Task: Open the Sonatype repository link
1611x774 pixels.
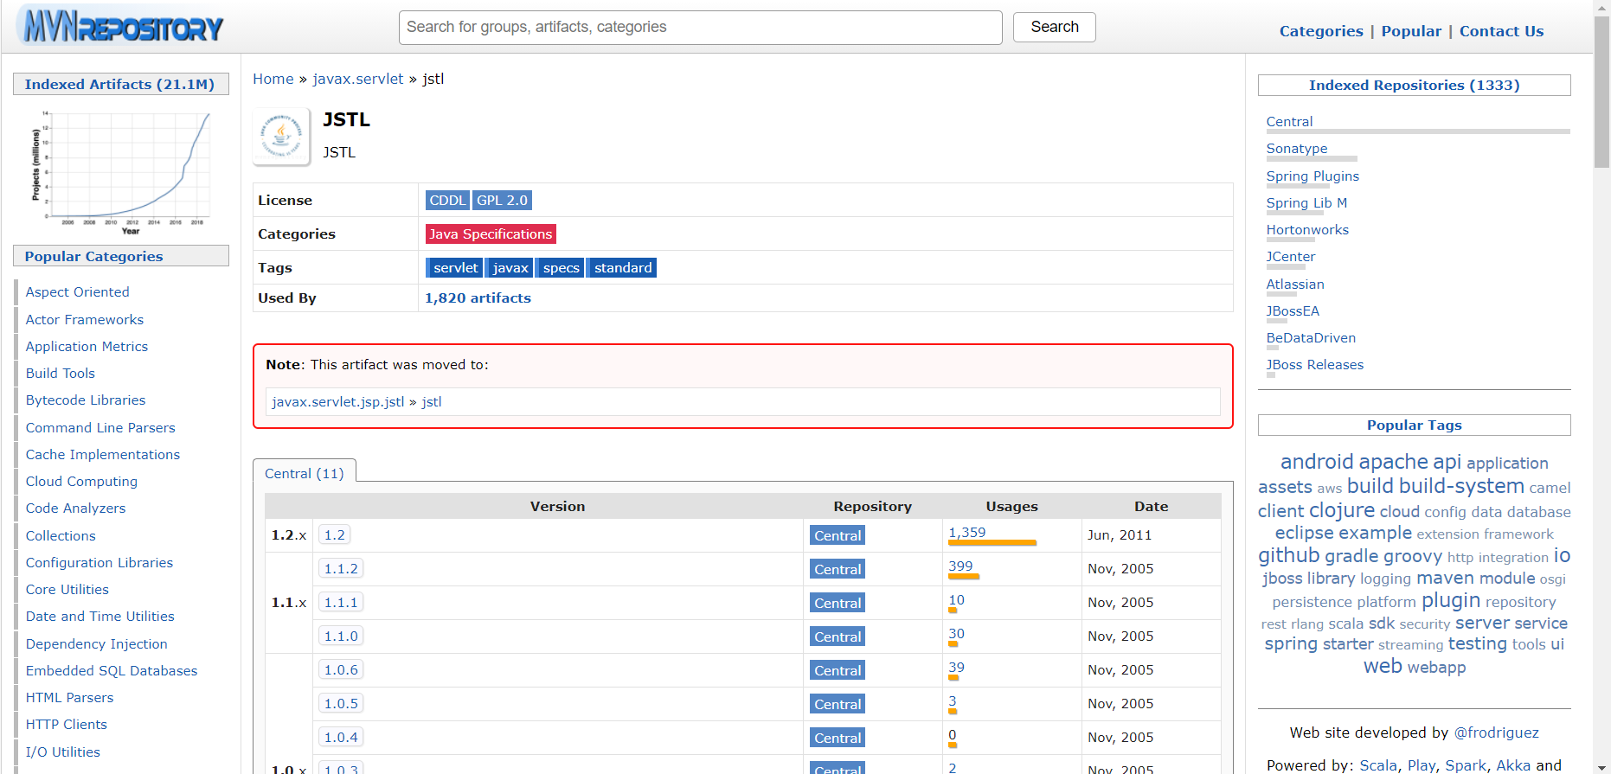Action: click(x=1297, y=149)
